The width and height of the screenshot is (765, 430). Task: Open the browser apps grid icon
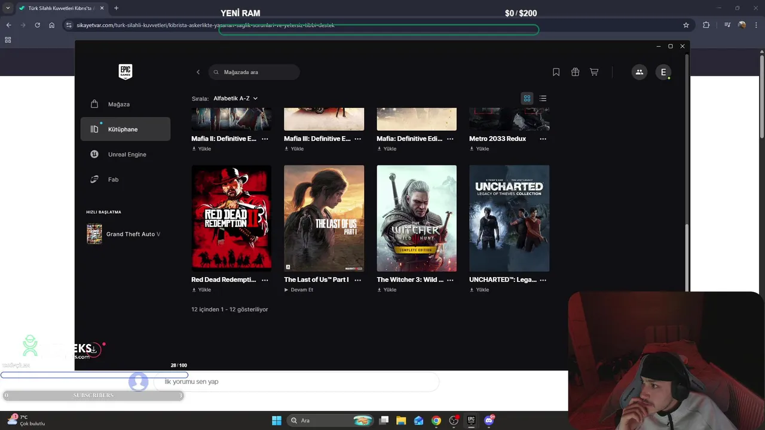[x=8, y=40]
